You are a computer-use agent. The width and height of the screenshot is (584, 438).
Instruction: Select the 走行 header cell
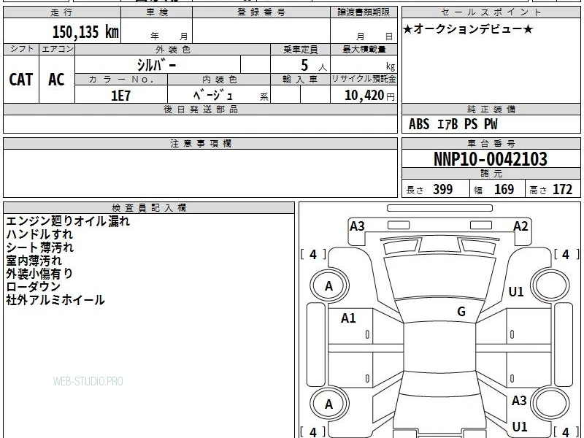pyautogui.click(x=62, y=12)
